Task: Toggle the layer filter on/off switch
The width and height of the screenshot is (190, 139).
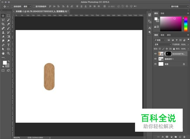Action: click(x=188, y=40)
